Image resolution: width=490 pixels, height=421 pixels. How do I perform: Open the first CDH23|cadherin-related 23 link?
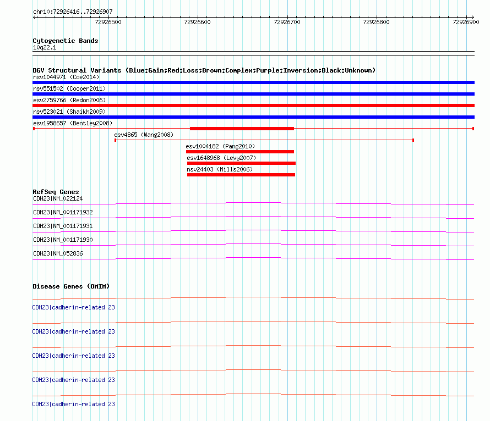pyautogui.click(x=73, y=307)
